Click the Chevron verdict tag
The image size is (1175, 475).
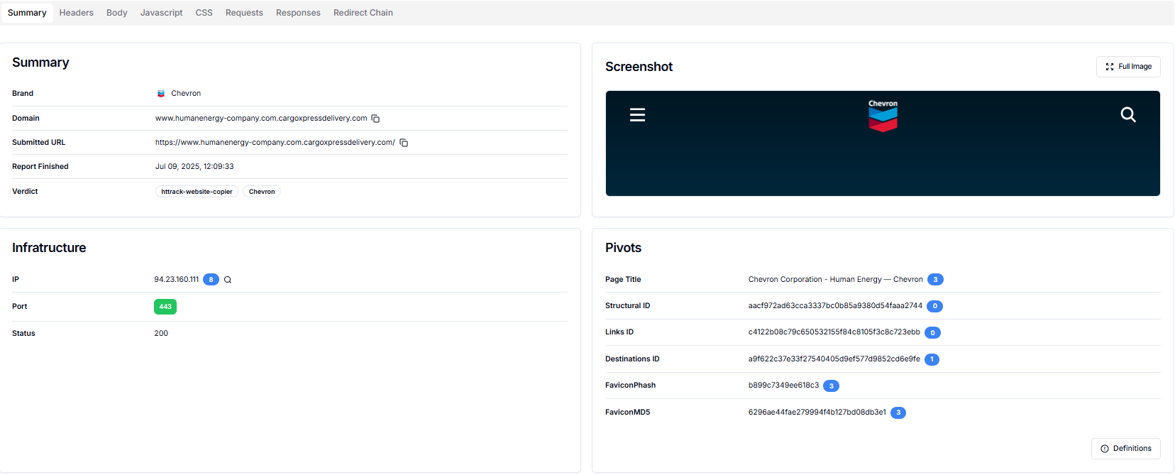pyautogui.click(x=262, y=192)
